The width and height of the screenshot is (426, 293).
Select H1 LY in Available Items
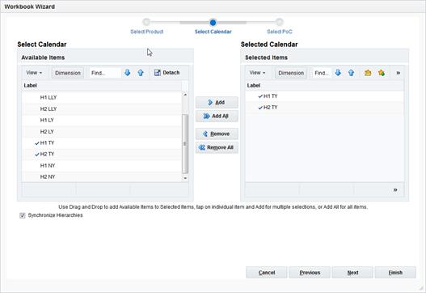click(102, 121)
